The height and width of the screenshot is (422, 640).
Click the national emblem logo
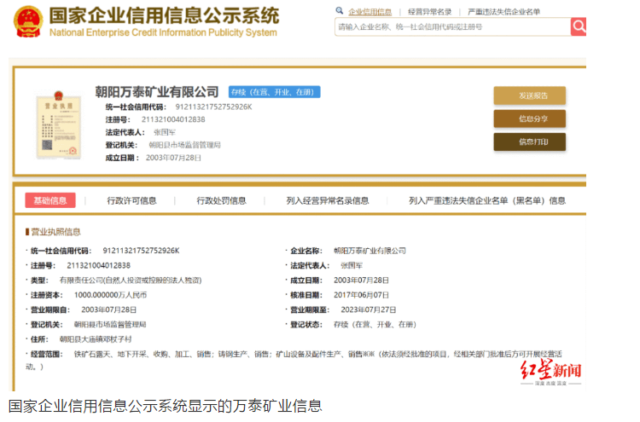pos(27,21)
